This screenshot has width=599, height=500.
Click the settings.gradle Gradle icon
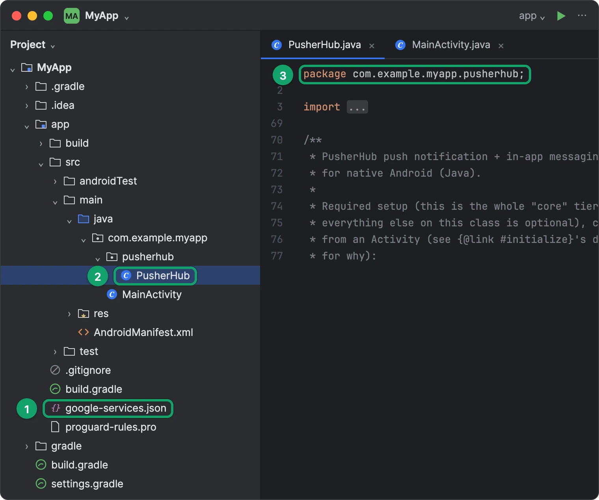pos(41,483)
